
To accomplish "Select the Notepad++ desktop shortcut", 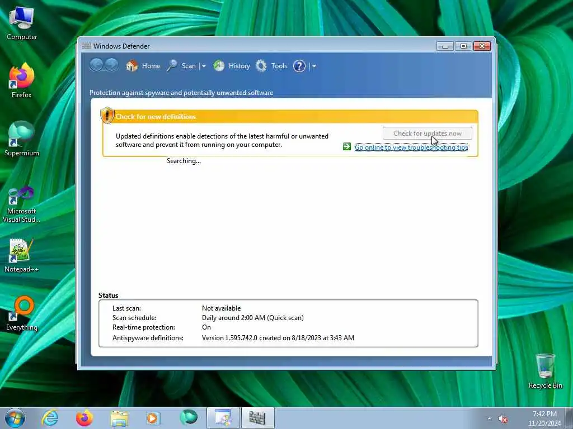I will coord(22,255).
